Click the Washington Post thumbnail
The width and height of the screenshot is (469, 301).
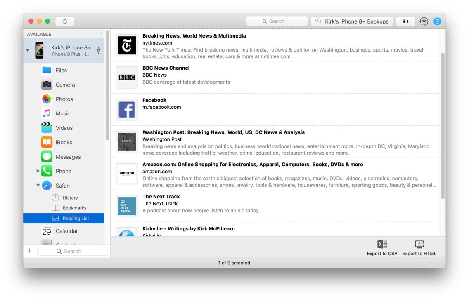coord(126,141)
